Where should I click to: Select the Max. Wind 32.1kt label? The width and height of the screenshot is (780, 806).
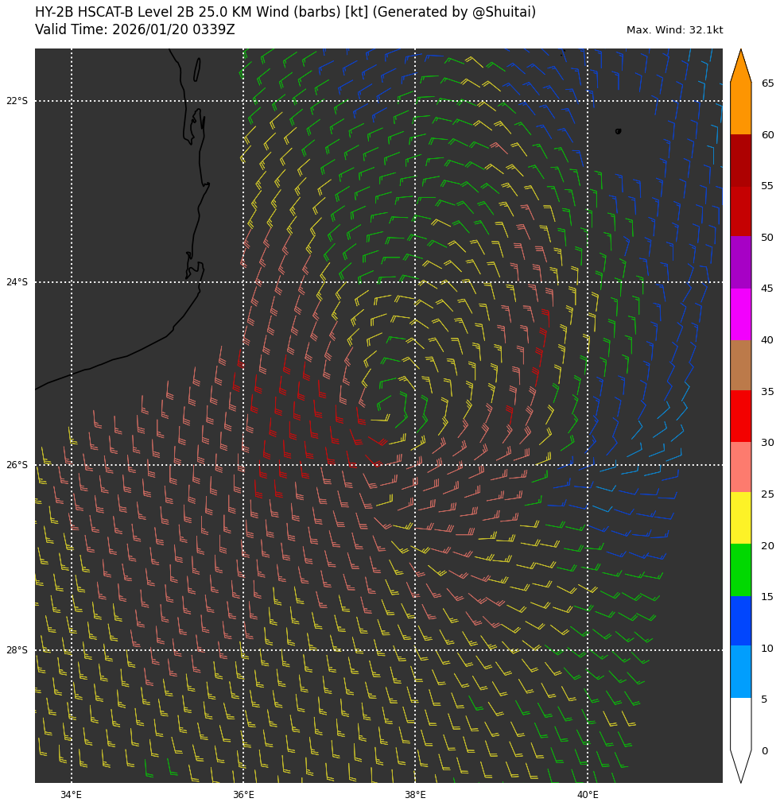click(674, 30)
